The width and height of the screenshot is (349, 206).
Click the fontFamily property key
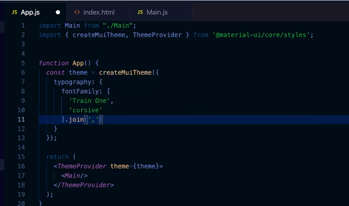[x=80, y=91]
